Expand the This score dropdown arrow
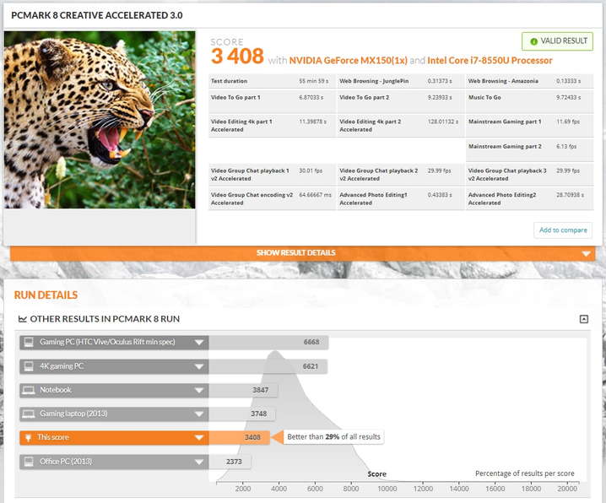The width and height of the screenshot is (606, 503). pos(199,438)
